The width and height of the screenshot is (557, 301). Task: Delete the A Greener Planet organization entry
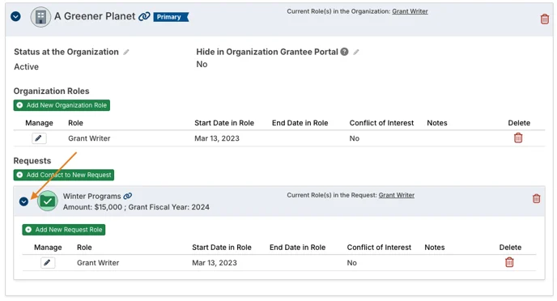544,19
